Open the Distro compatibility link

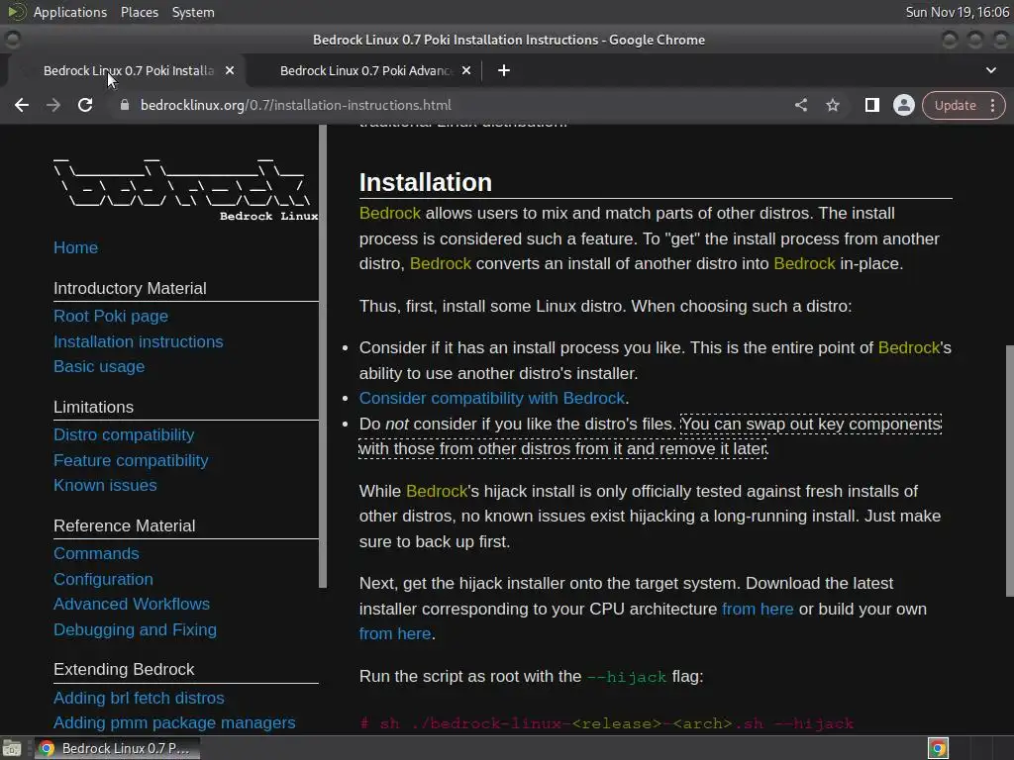tap(124, 435)
